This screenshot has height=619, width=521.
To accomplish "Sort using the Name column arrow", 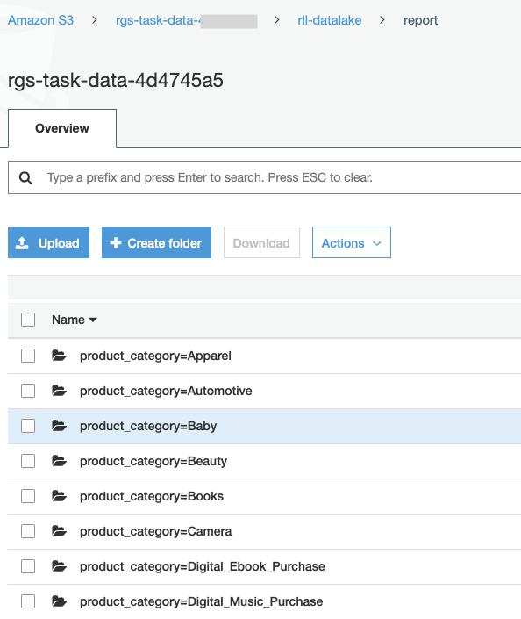I will pos(93,320).
